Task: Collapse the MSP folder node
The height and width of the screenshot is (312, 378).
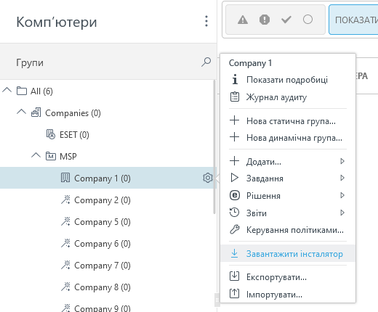Action: coord(36,155)
